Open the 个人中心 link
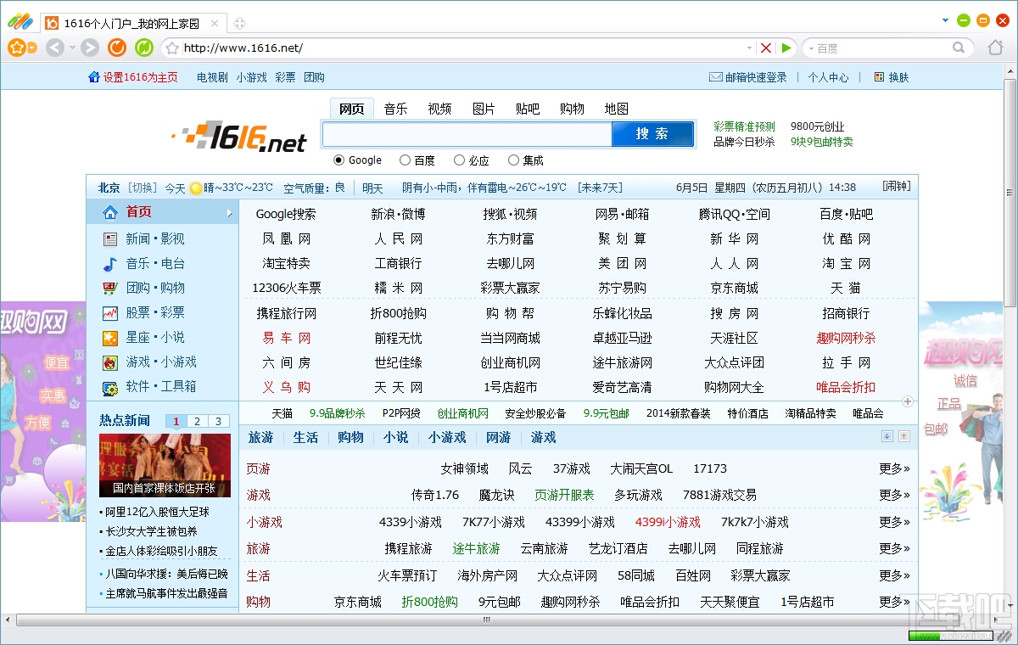 828,77
